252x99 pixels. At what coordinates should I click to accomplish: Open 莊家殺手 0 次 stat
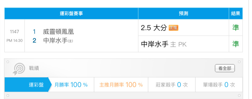(x=172, y=85)
